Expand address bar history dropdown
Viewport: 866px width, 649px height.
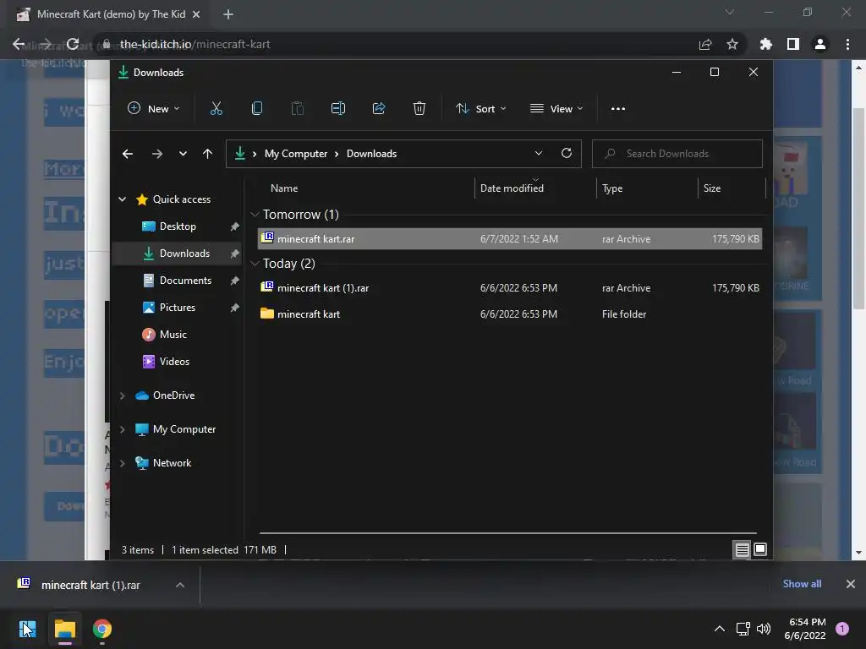(x=539, y=154)
